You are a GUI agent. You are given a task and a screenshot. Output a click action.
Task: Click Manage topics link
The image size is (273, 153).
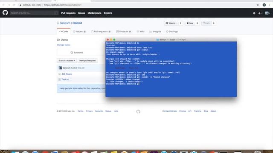(x=64, y=45)
